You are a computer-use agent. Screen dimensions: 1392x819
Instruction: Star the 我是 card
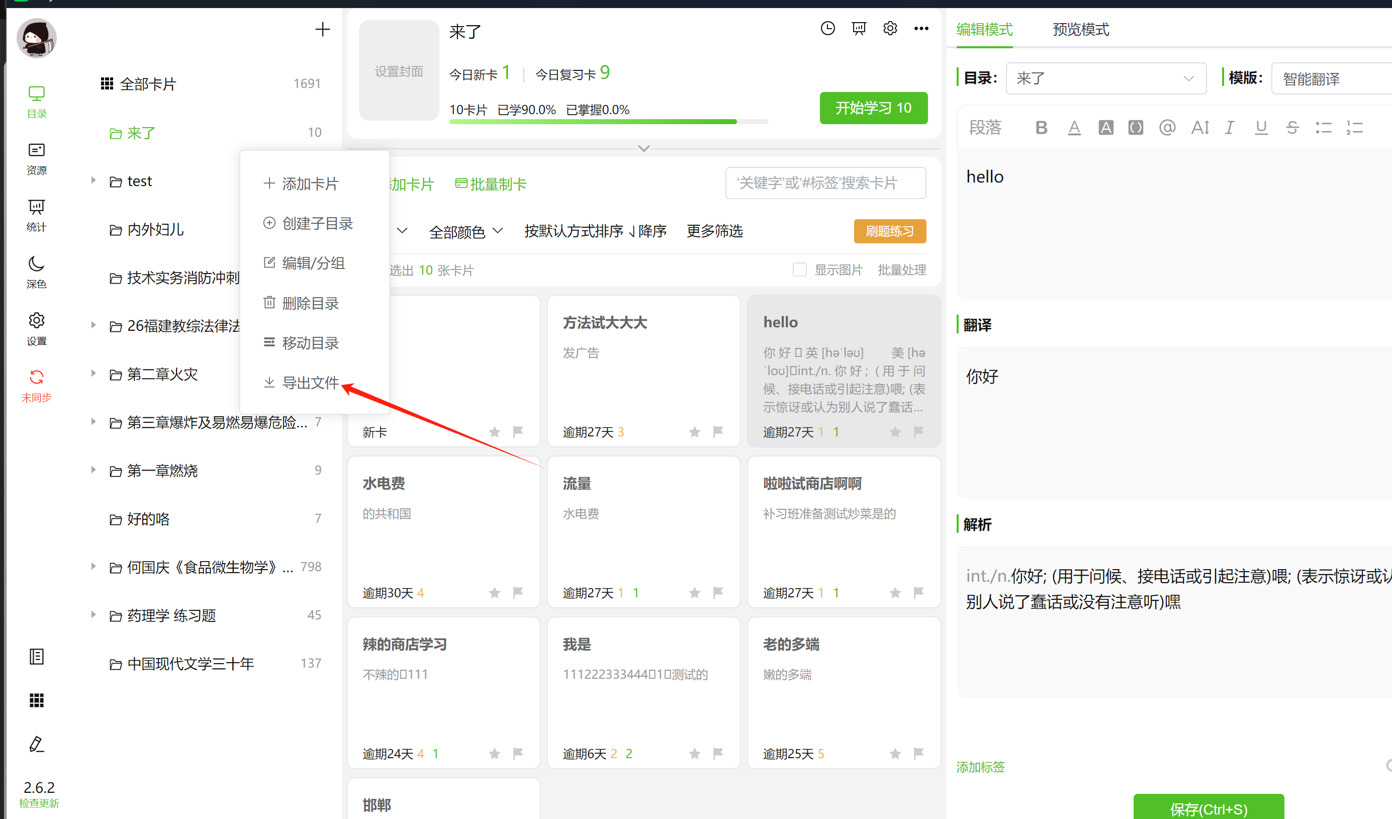pos(694,753)
